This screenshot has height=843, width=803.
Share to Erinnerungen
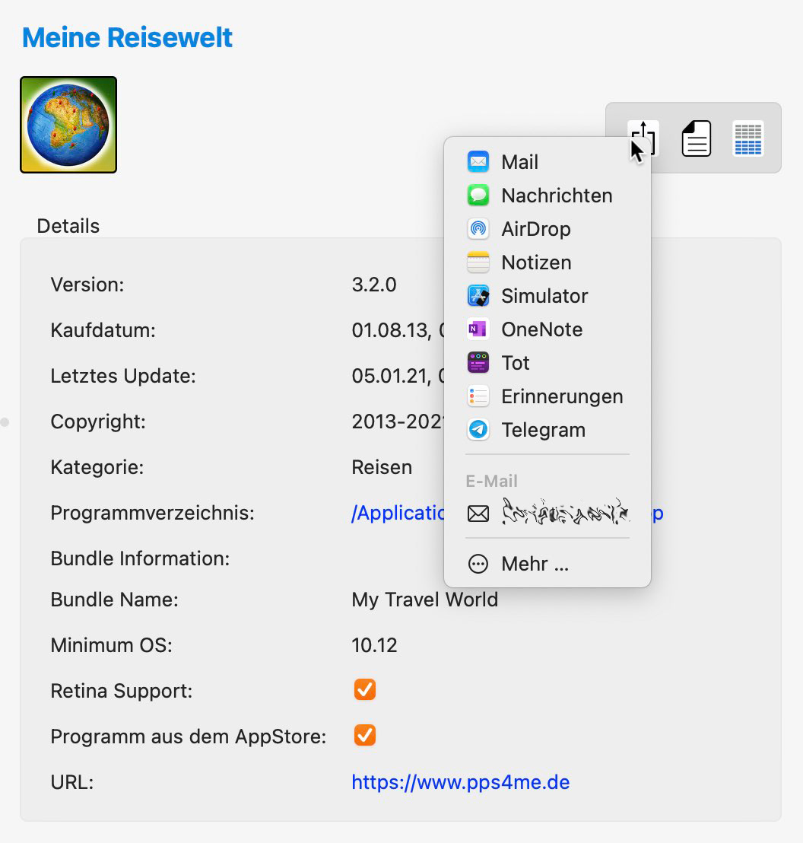[x=547, y=396]
